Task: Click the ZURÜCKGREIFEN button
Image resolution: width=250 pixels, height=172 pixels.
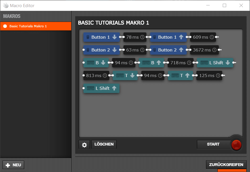Action: 226,165
